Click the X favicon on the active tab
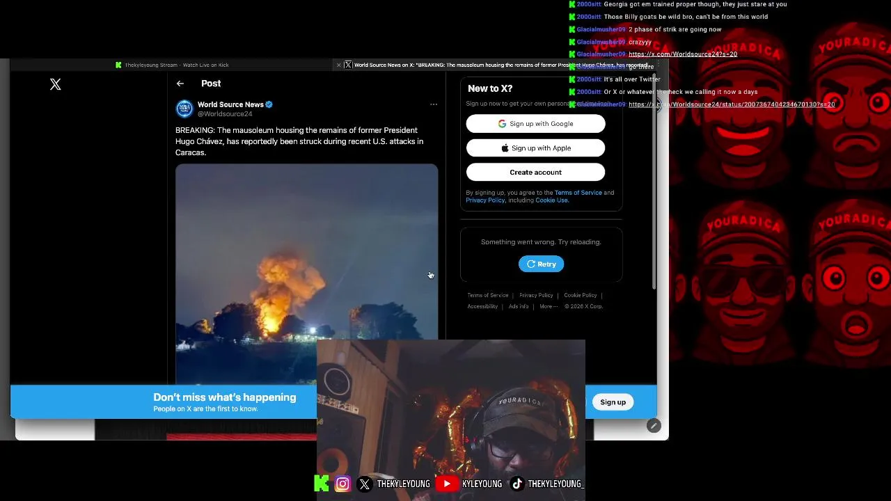The width and height of the screenshot is (891, 501). (348, 65)
